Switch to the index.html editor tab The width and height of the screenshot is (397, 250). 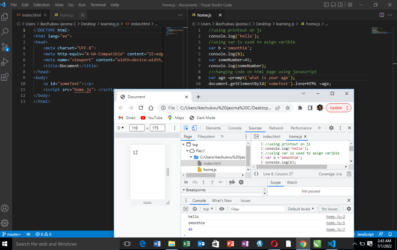coord(31,15)
